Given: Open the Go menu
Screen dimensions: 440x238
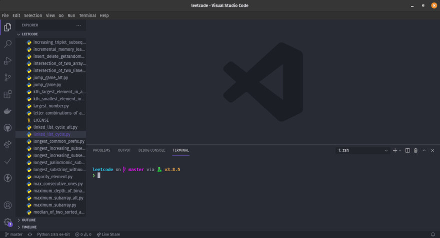Looking at the screenshot, I should pos(61,15).
